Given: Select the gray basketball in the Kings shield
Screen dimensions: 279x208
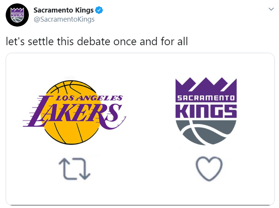Looking at the screenshot, I should pyautogui.click(x=206, y=132).
